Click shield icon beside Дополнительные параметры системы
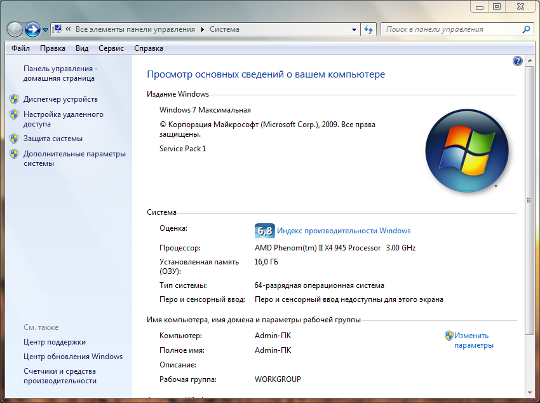Image resolution: width=540 pixels, height=403 pixels. click(14, 154)
